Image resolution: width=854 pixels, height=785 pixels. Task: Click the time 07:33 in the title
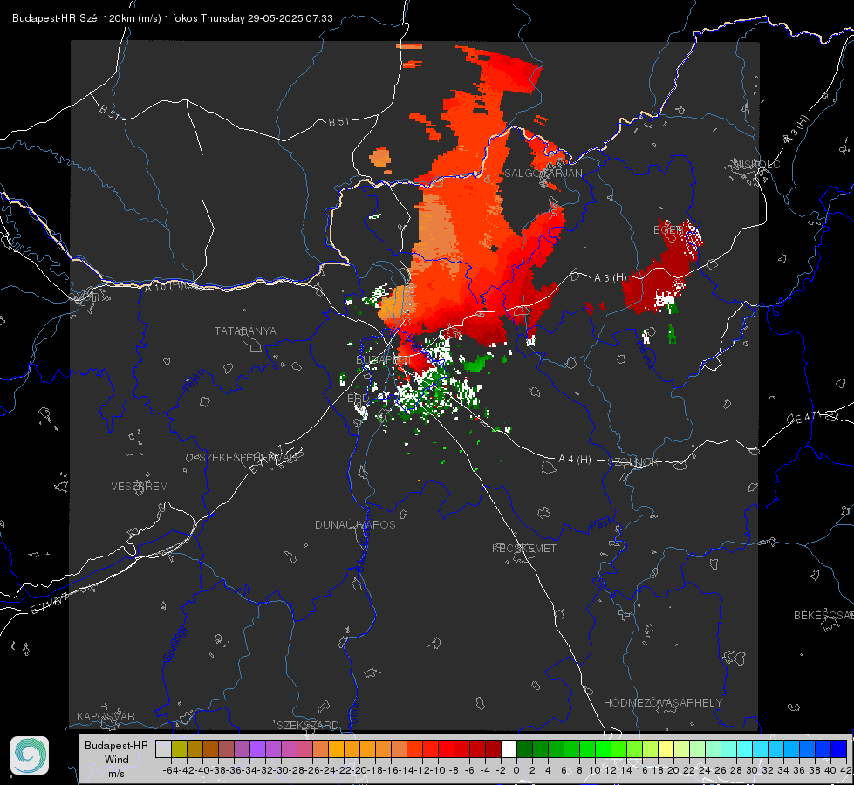319,18
